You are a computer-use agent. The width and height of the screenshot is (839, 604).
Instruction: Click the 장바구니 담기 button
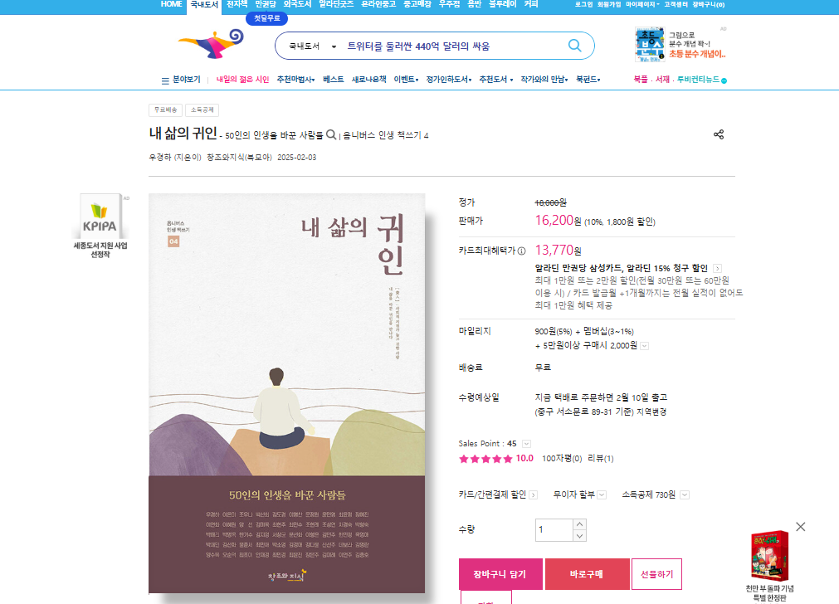[x=500, y=574]
